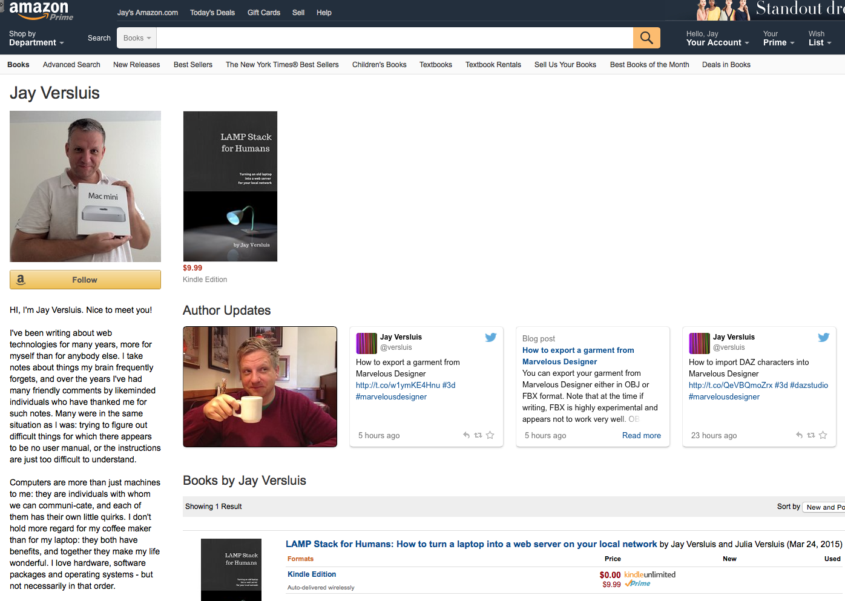Click the author photo with coffee mug
845x601 pixels.
coord(260,387)
